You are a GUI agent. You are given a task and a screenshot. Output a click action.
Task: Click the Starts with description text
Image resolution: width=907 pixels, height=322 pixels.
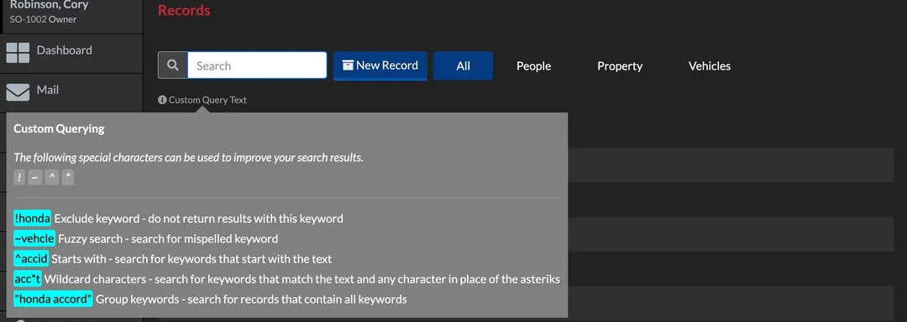pyautogui.click(x=191, y=259)
